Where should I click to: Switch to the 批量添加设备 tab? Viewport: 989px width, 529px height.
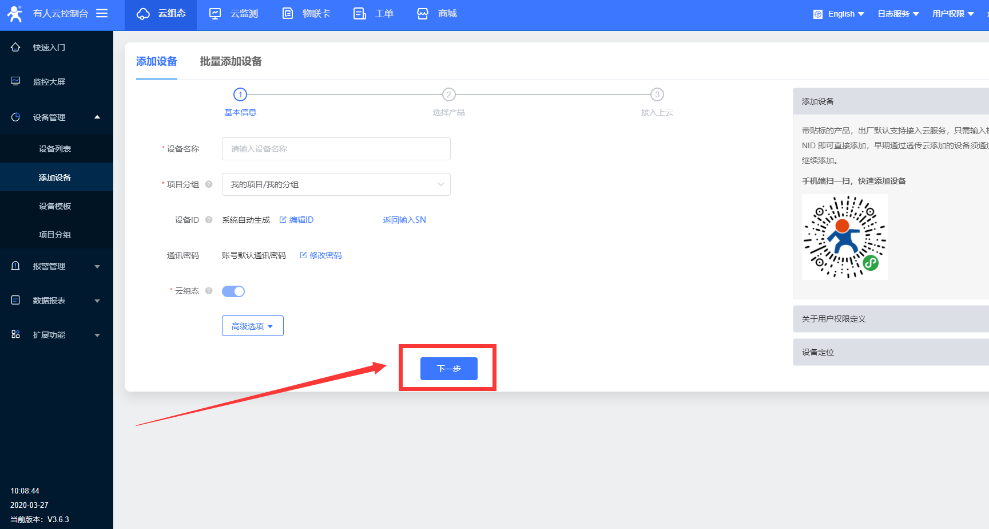click(231, 61)
